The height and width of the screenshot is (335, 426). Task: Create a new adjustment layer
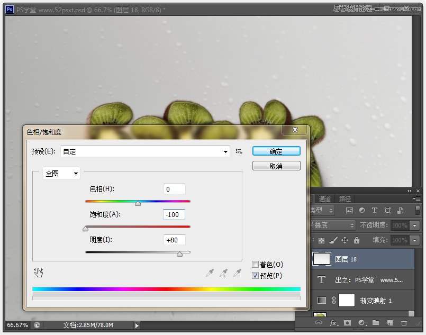coord(361,322)
